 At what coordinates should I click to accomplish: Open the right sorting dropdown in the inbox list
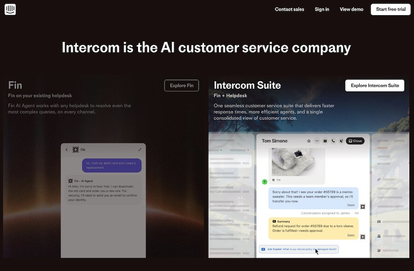(248, 150)
